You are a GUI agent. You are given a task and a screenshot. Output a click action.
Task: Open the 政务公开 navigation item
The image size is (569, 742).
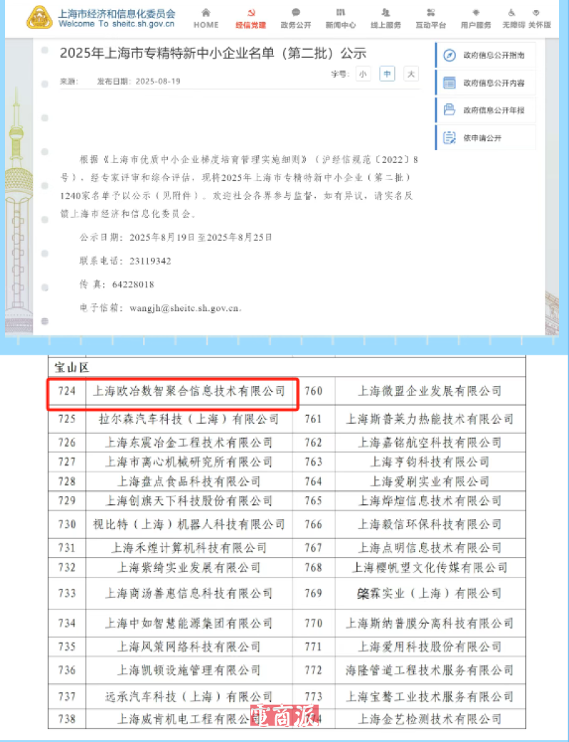296,19
